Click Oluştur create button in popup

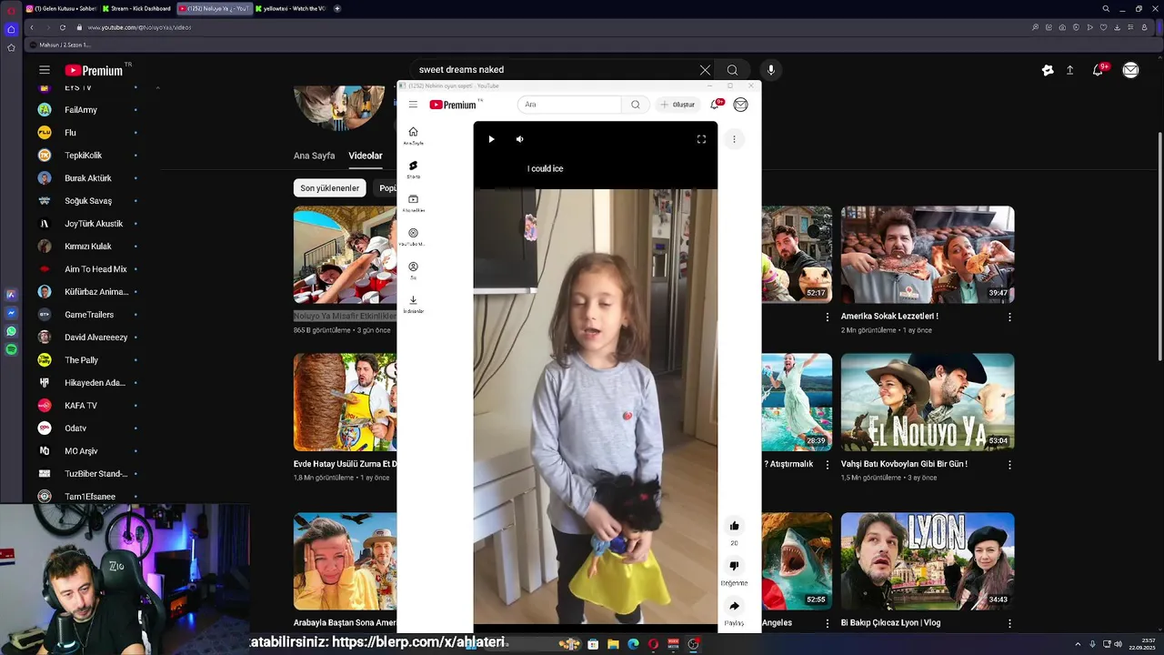tap(678, 105)
